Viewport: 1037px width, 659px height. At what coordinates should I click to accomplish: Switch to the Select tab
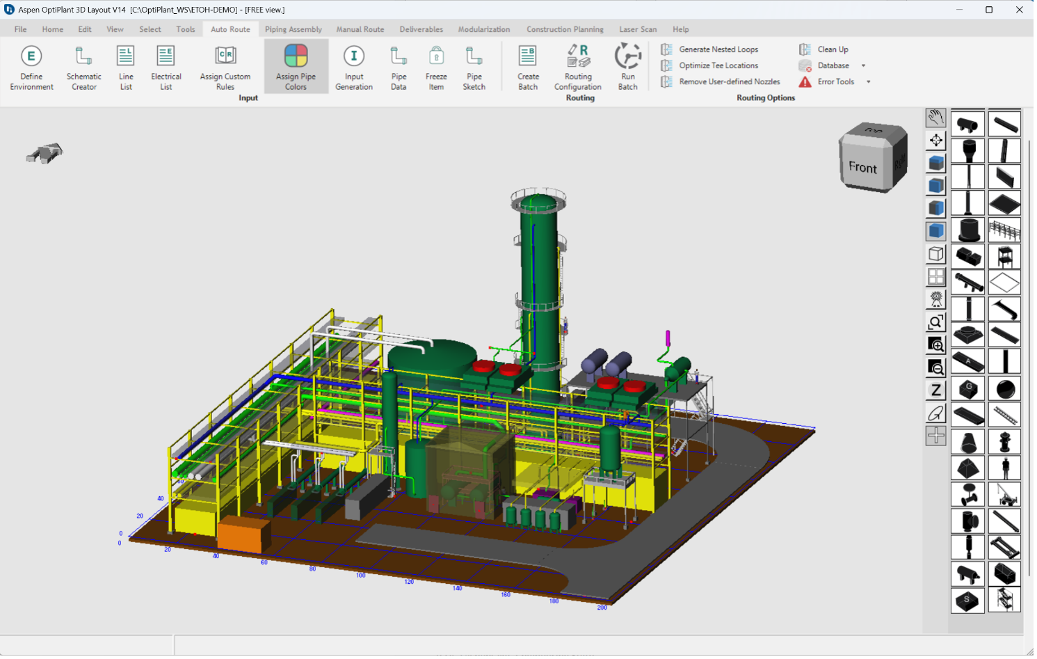[x=150, y=29]
